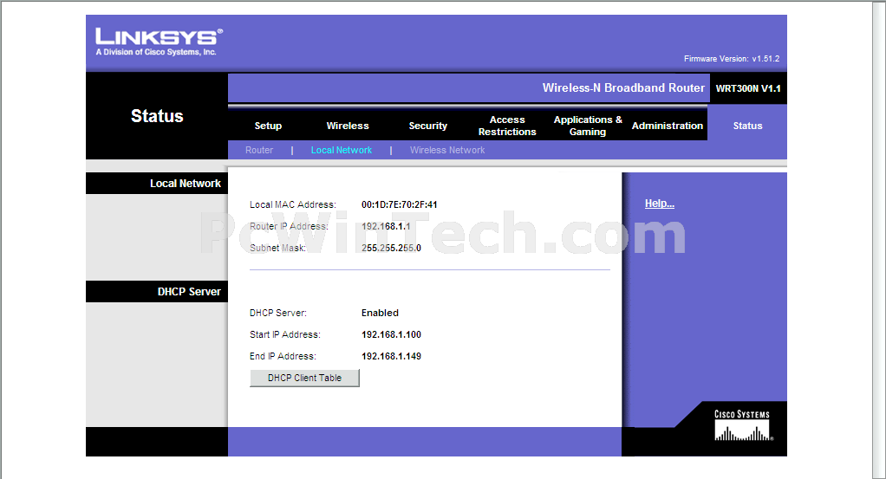Select router IP value 192.168.1.1
The height and width of the screenshot is (479, 886).
pyautogui.click(x=386, y=226)
